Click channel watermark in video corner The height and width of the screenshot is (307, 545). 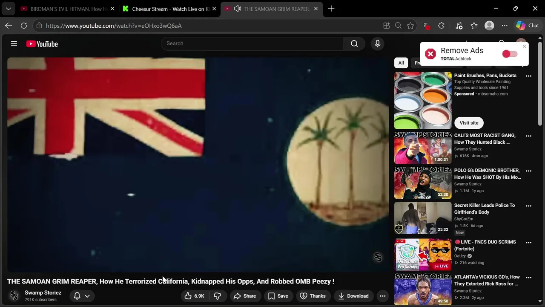point(378,257)
